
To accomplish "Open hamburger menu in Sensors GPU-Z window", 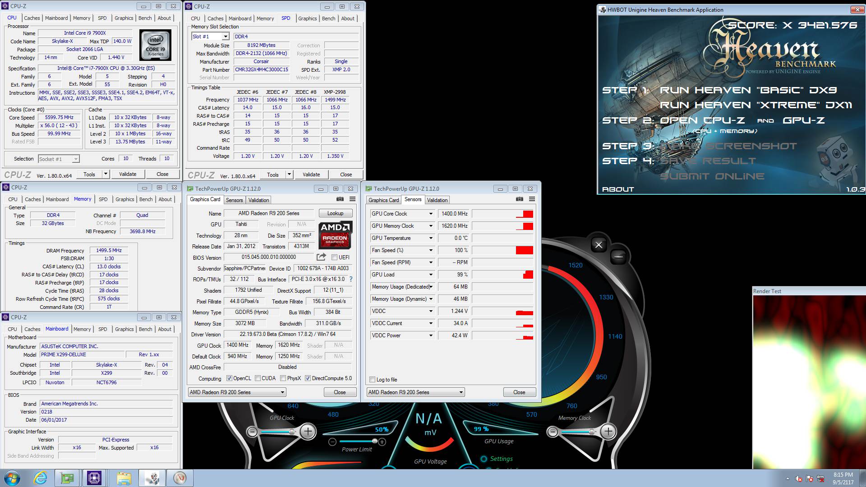I will tap(532, 199).
